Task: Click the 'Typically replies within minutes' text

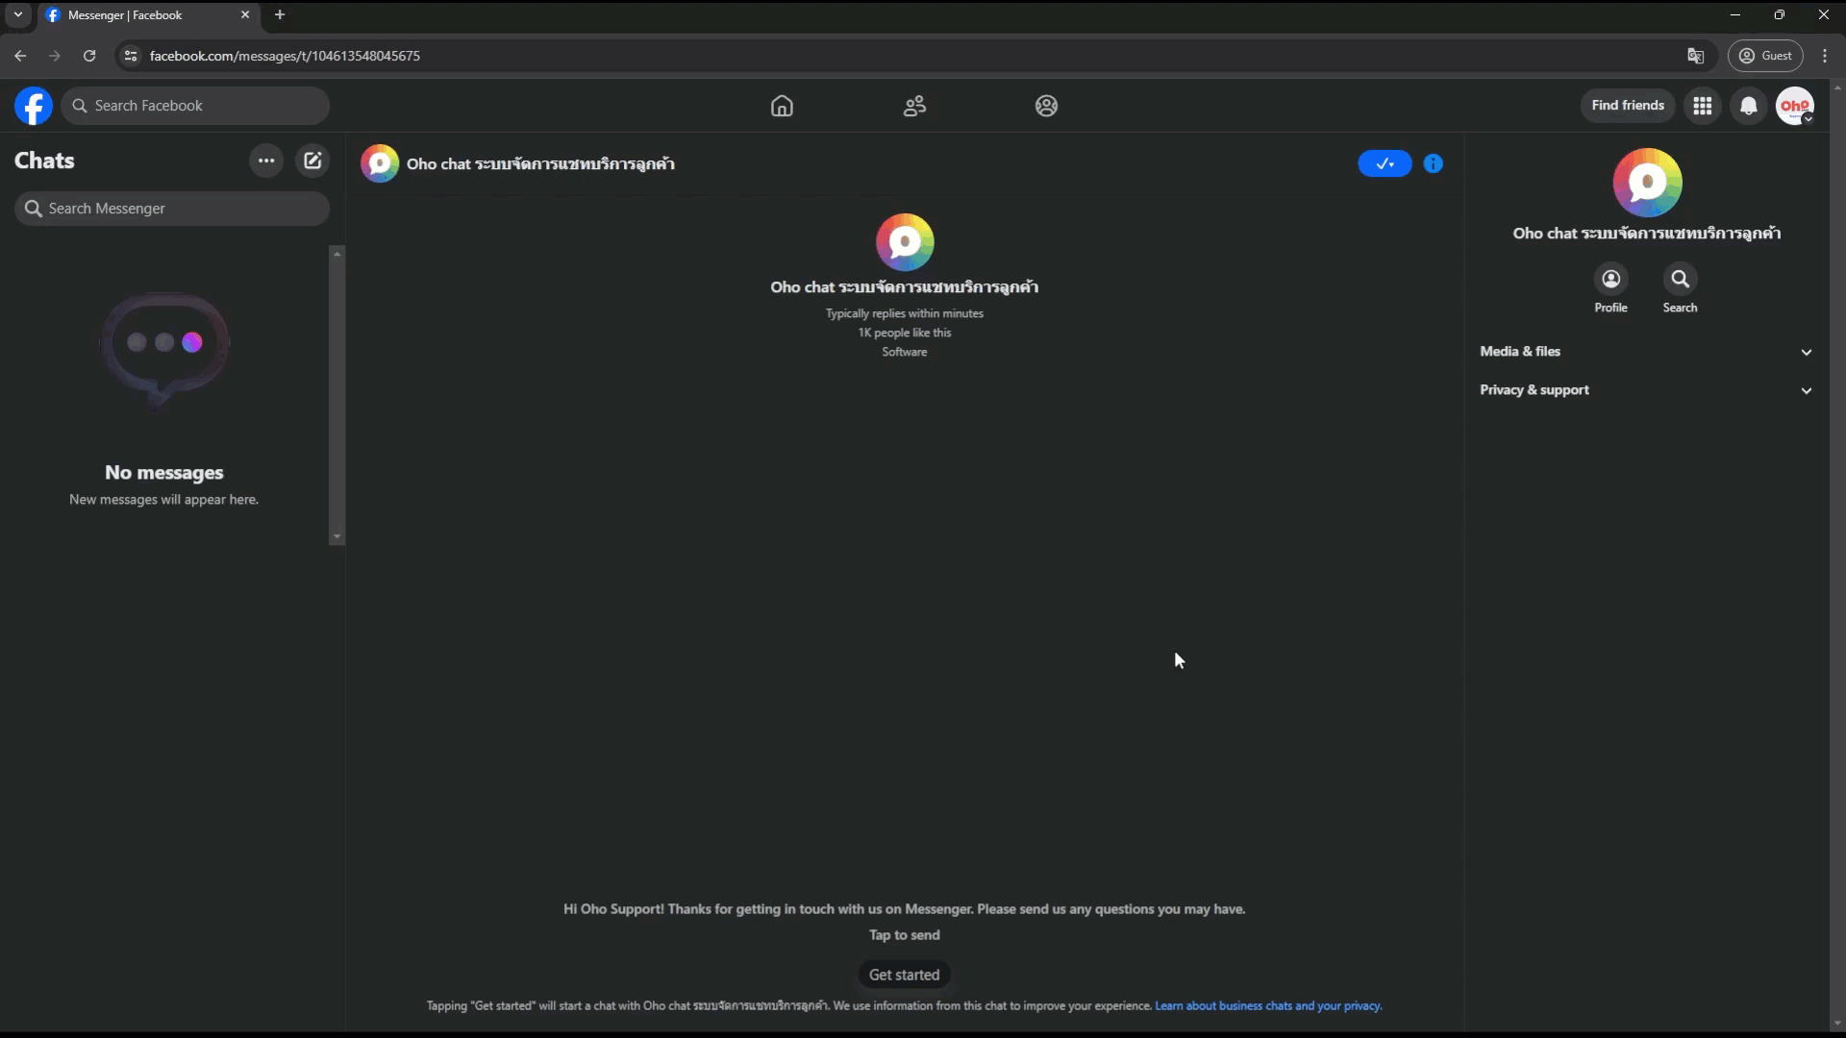Action: coord(904,313)
